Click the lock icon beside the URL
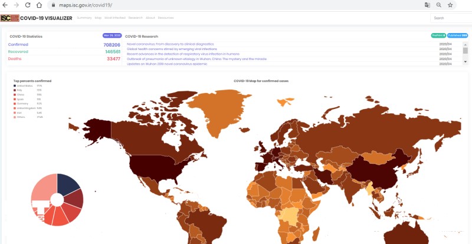Image resolution: width=472 pixels, height=244 pixels. (x=53, y=5)
